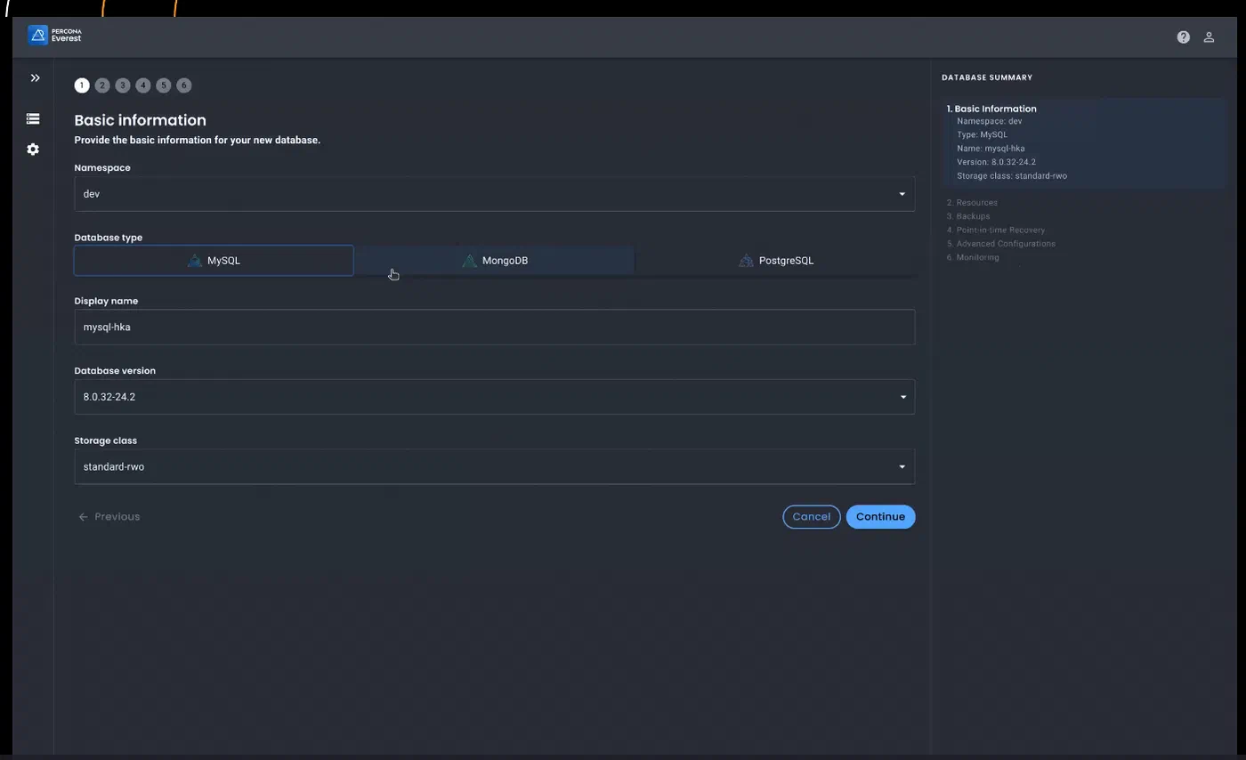
Task: Click the Database version dropdown arrow
Action: (902, 397)
